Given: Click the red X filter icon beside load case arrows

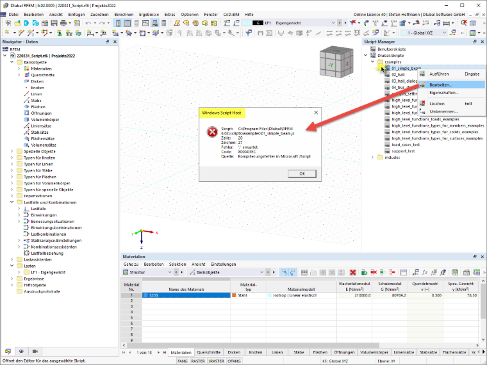Looking at the screenshot, I should [x=353, y=22].
